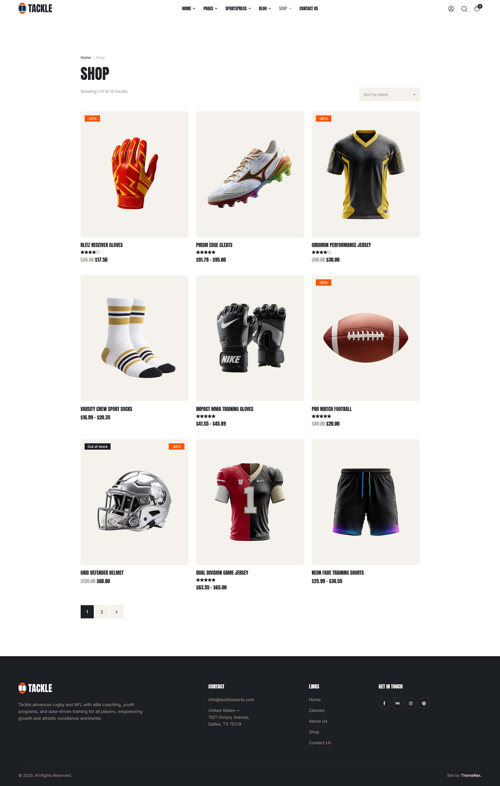Open the Prism Edge Cleats product title
Viewport: 500px width, 786px height.
(x=214, y=245)
